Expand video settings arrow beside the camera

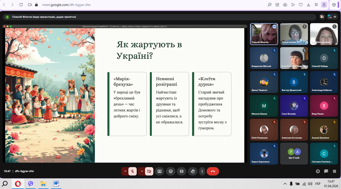click(x=142, y=171)
